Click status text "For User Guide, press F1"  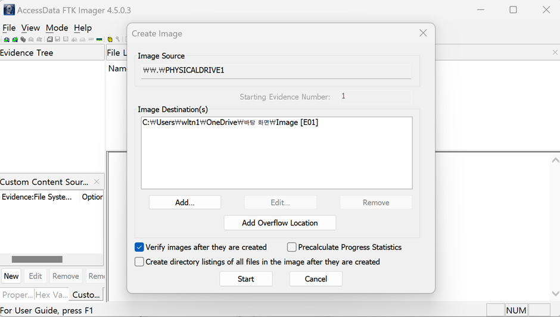[46, 310]
